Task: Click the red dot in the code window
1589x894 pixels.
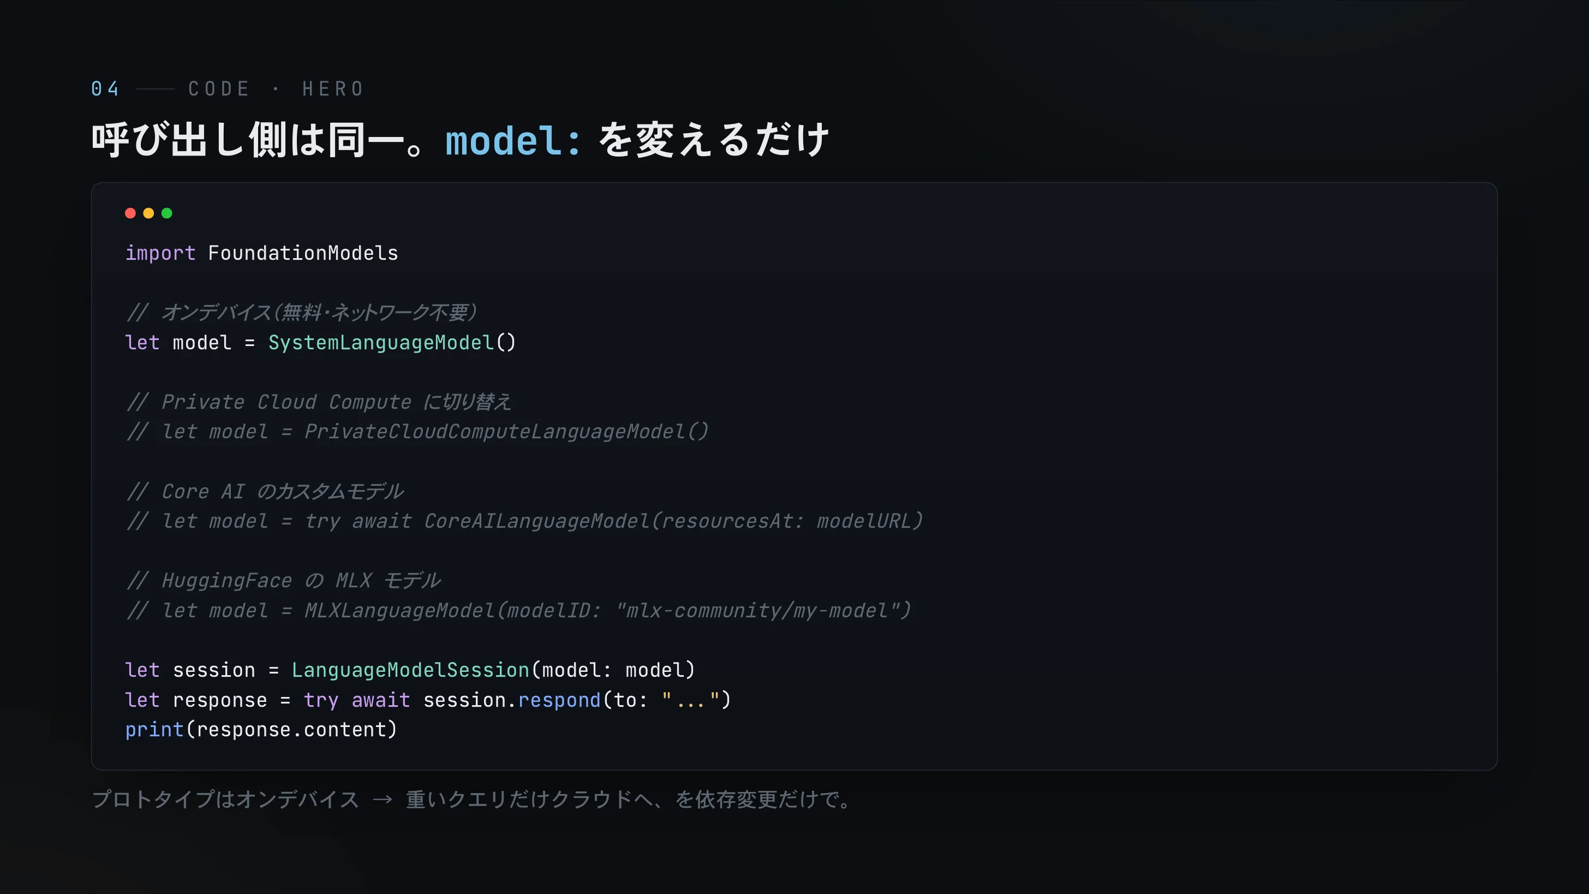Action: [130, 213]
